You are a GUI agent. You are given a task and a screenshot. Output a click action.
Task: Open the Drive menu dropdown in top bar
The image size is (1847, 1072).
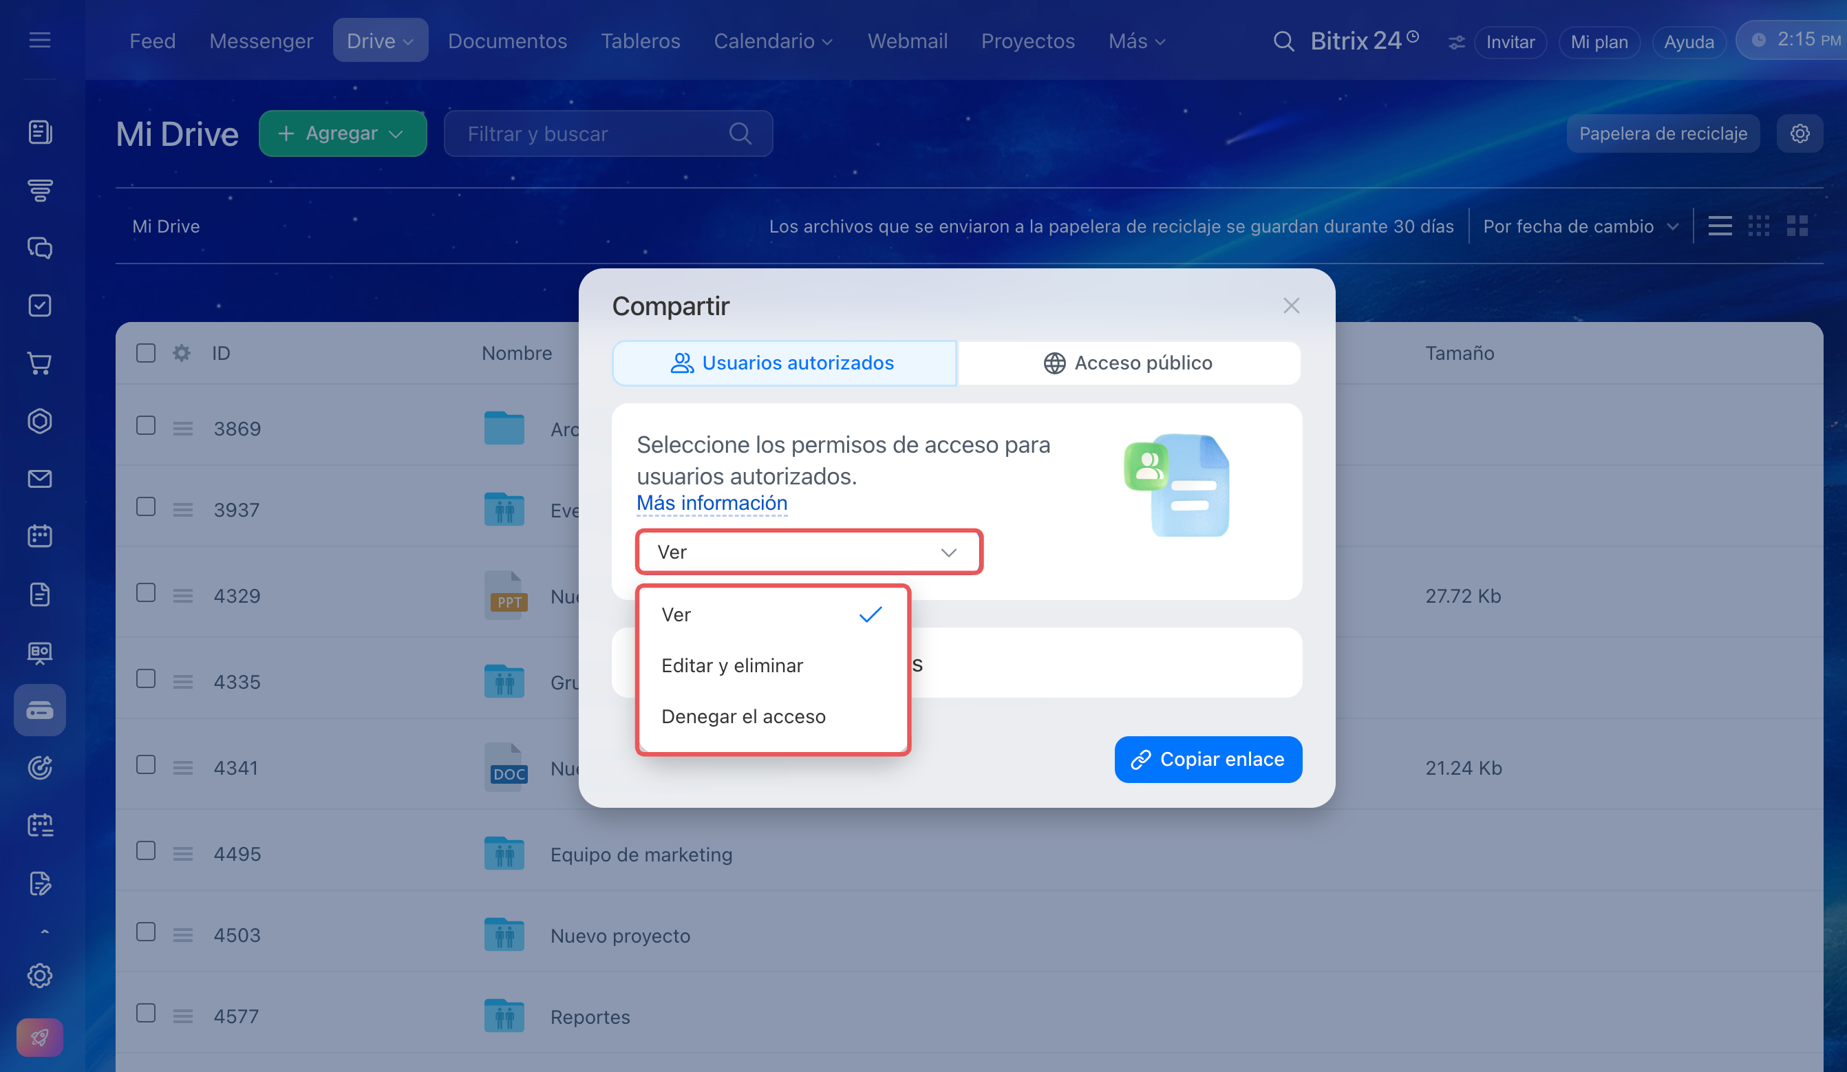381,41
